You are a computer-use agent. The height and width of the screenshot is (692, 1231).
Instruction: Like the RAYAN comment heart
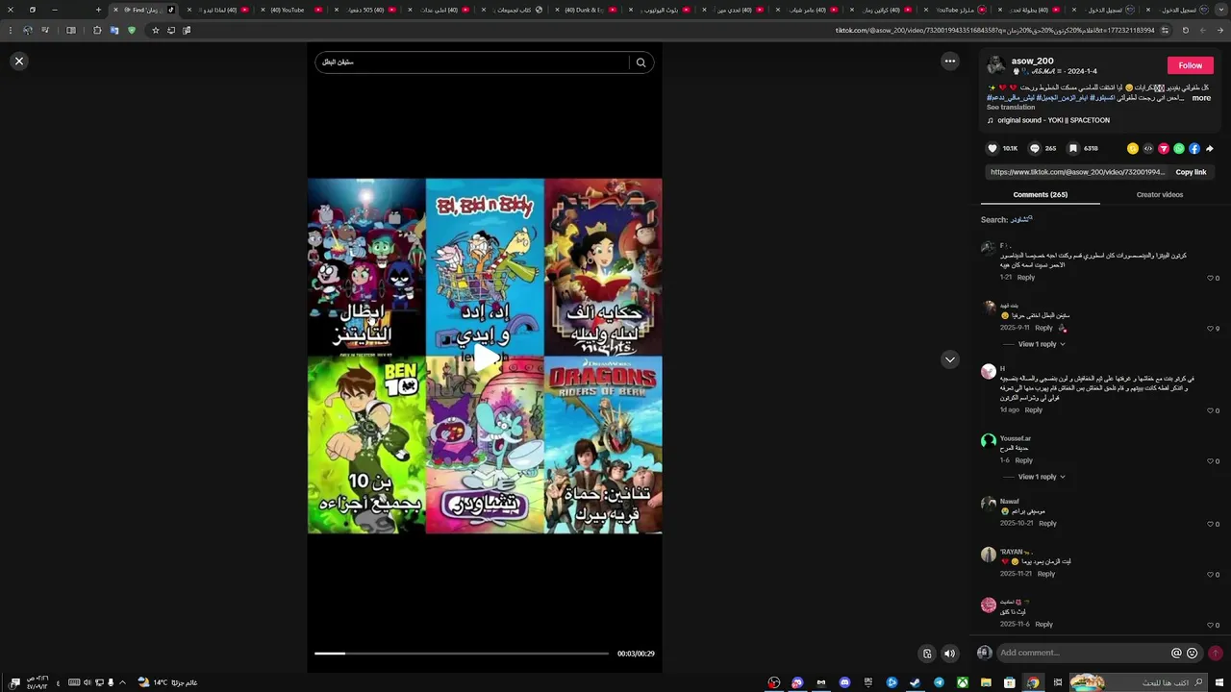pyautogui.click(x=1211, y=575)
